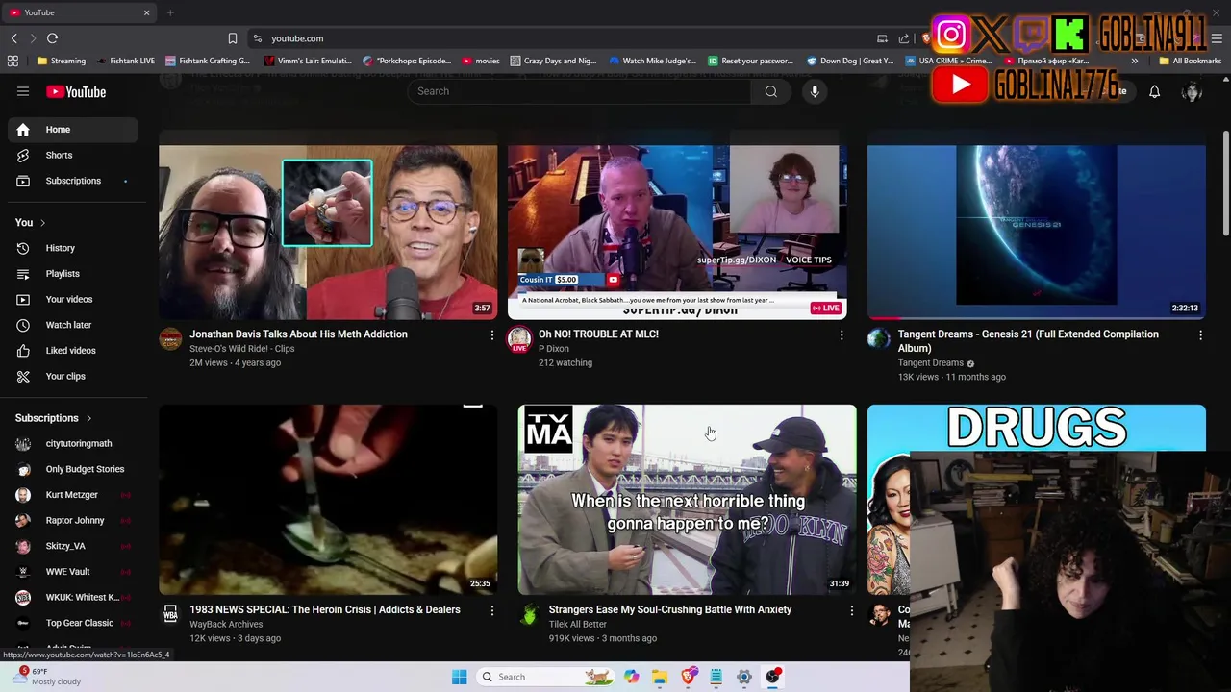Open Watch later in the sidebar

tap(73, 325)
